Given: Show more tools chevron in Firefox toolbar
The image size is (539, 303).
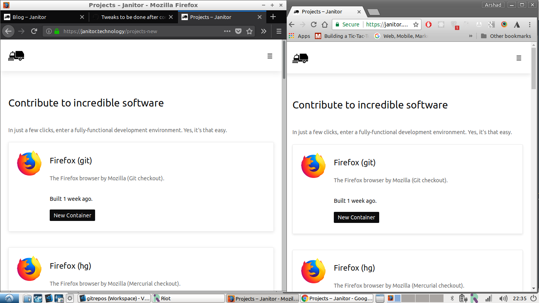Looking at the screenshot, I should [264, 31].
